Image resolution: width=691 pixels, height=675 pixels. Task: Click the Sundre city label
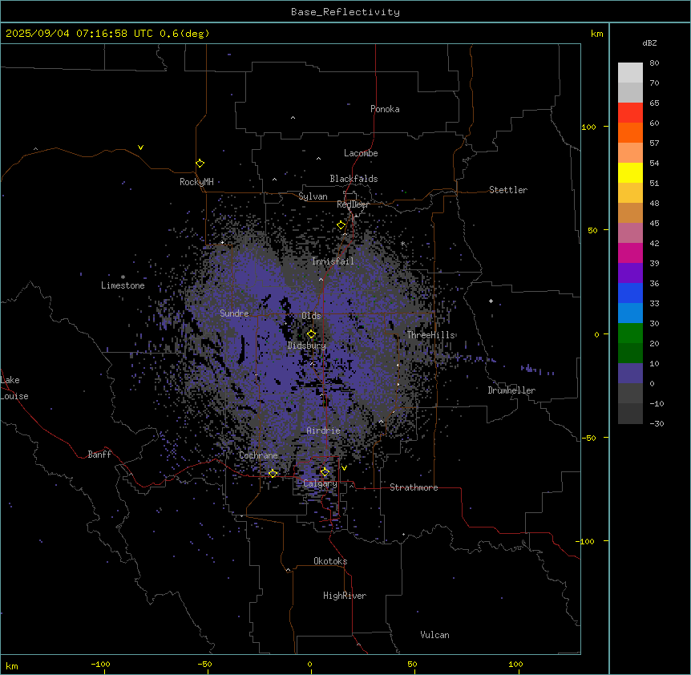click(x=234, y=313)
